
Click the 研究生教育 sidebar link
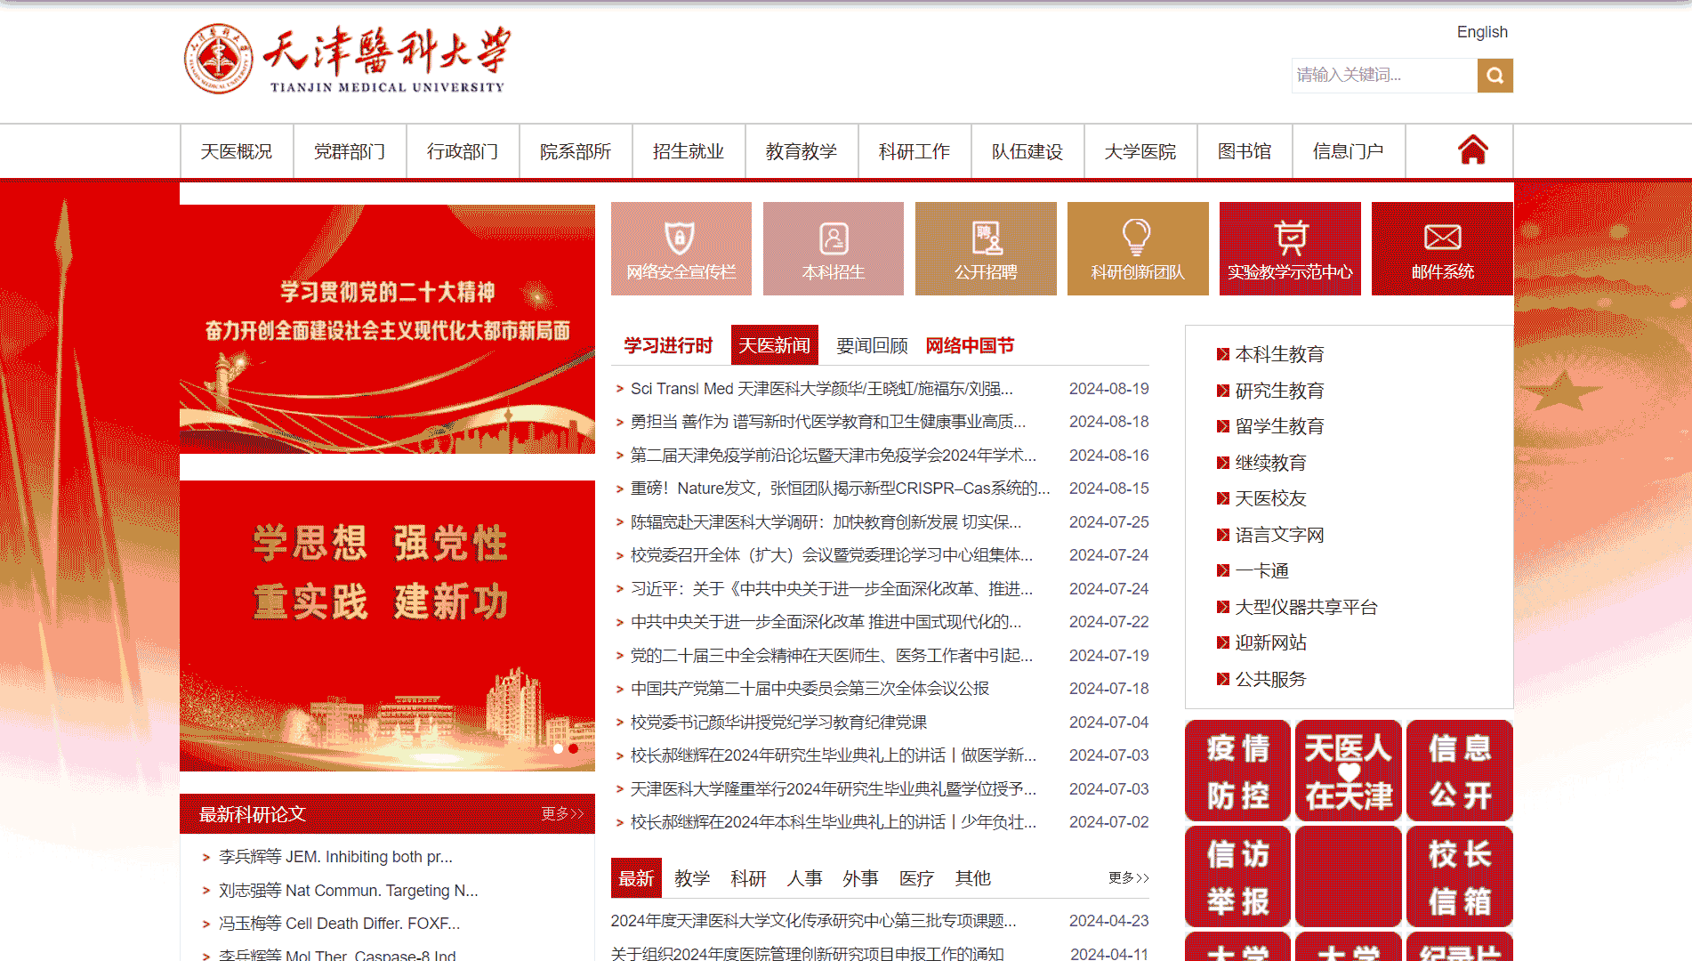coord(1279,391)
